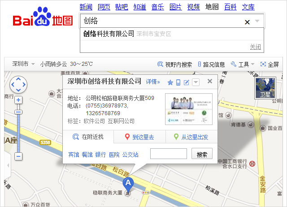Zoom out with the minus button
This screenshot has width=287, height=207.
pyautogui.click(x=18, y=156)
